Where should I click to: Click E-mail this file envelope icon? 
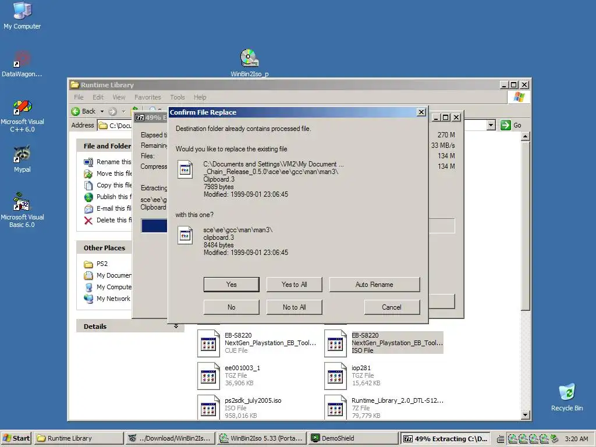[88, 209]
